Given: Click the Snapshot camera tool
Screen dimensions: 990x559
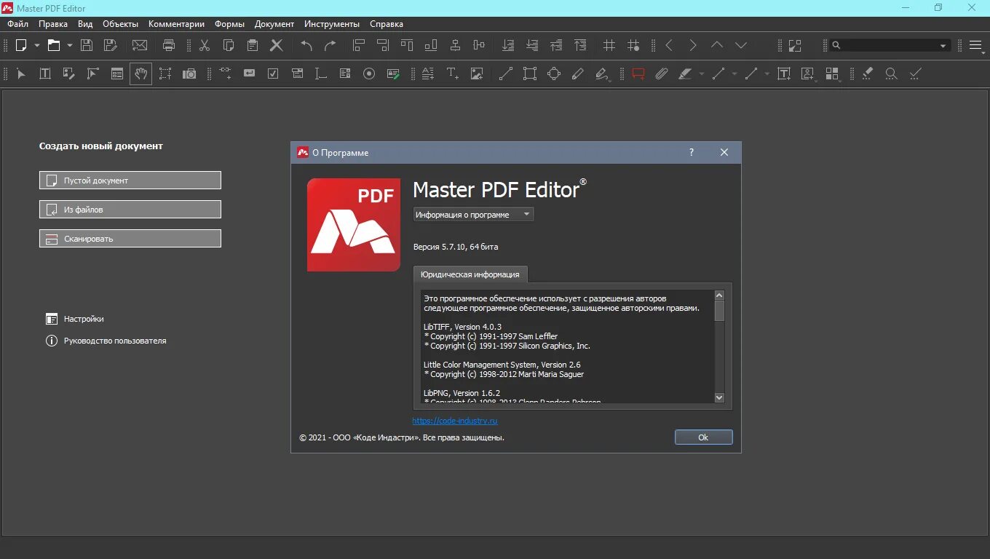Looking at the screenshot, I should 189,74.
